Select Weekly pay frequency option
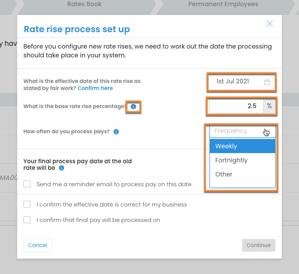Image resolution: width=299 pixels, height=274 pixels. 243,146
